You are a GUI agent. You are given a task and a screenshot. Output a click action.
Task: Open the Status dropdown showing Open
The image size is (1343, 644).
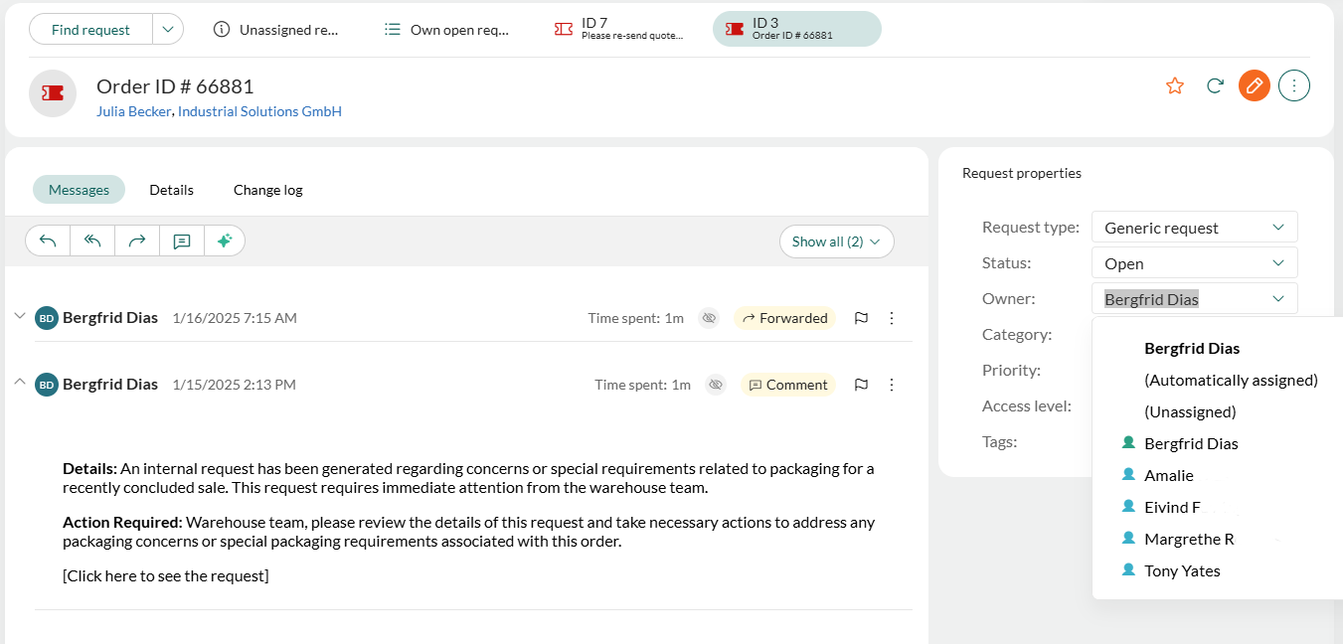tap(1195, 263)
